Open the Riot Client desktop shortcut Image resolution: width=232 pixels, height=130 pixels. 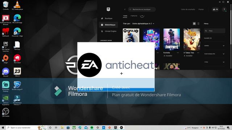17,59
